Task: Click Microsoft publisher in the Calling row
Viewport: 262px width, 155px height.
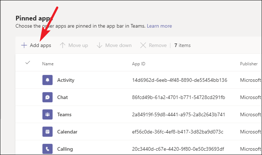Action: tap(250, 149)
